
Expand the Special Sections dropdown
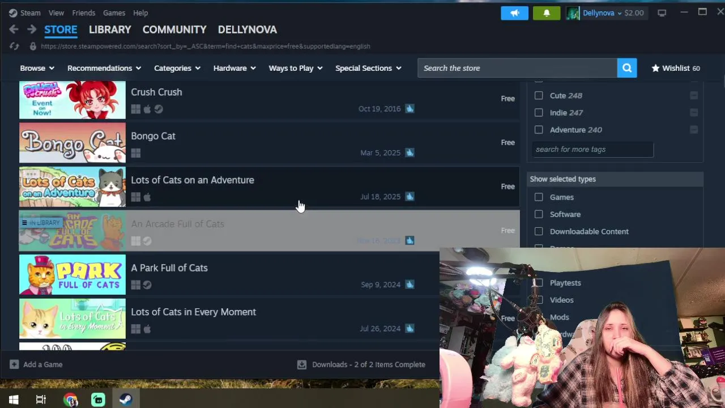point(368,68)
